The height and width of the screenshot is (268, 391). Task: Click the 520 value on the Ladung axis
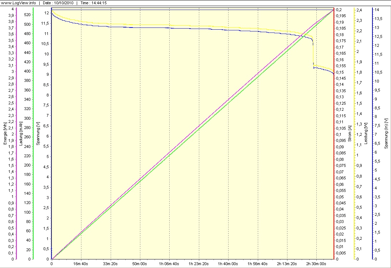[x=27, y=15]
